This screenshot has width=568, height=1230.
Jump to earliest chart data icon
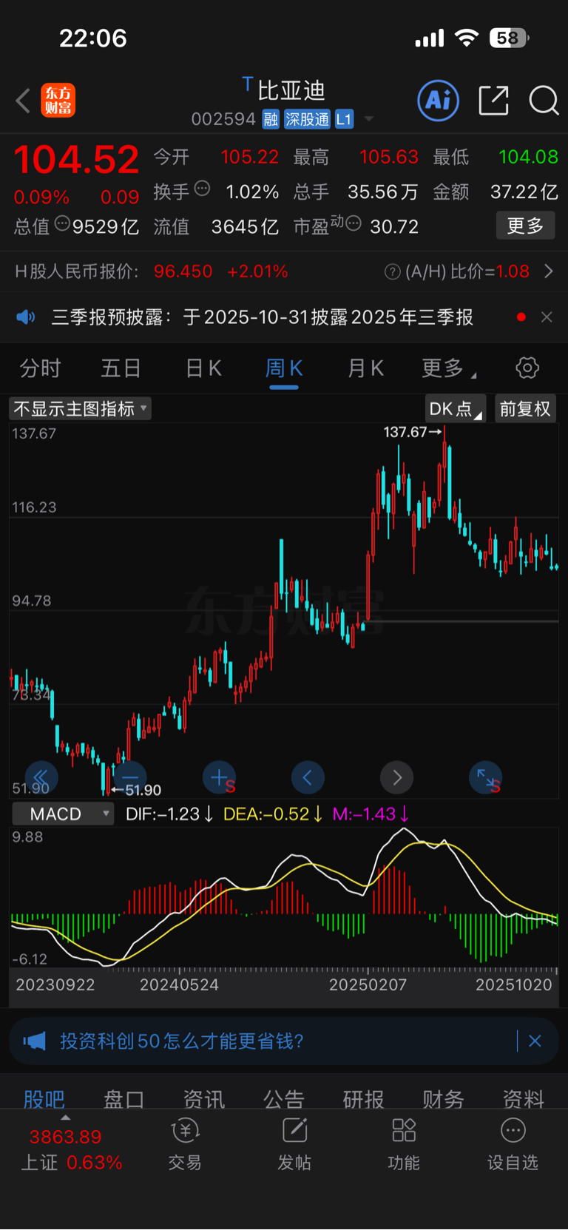[x=41, y=777]
